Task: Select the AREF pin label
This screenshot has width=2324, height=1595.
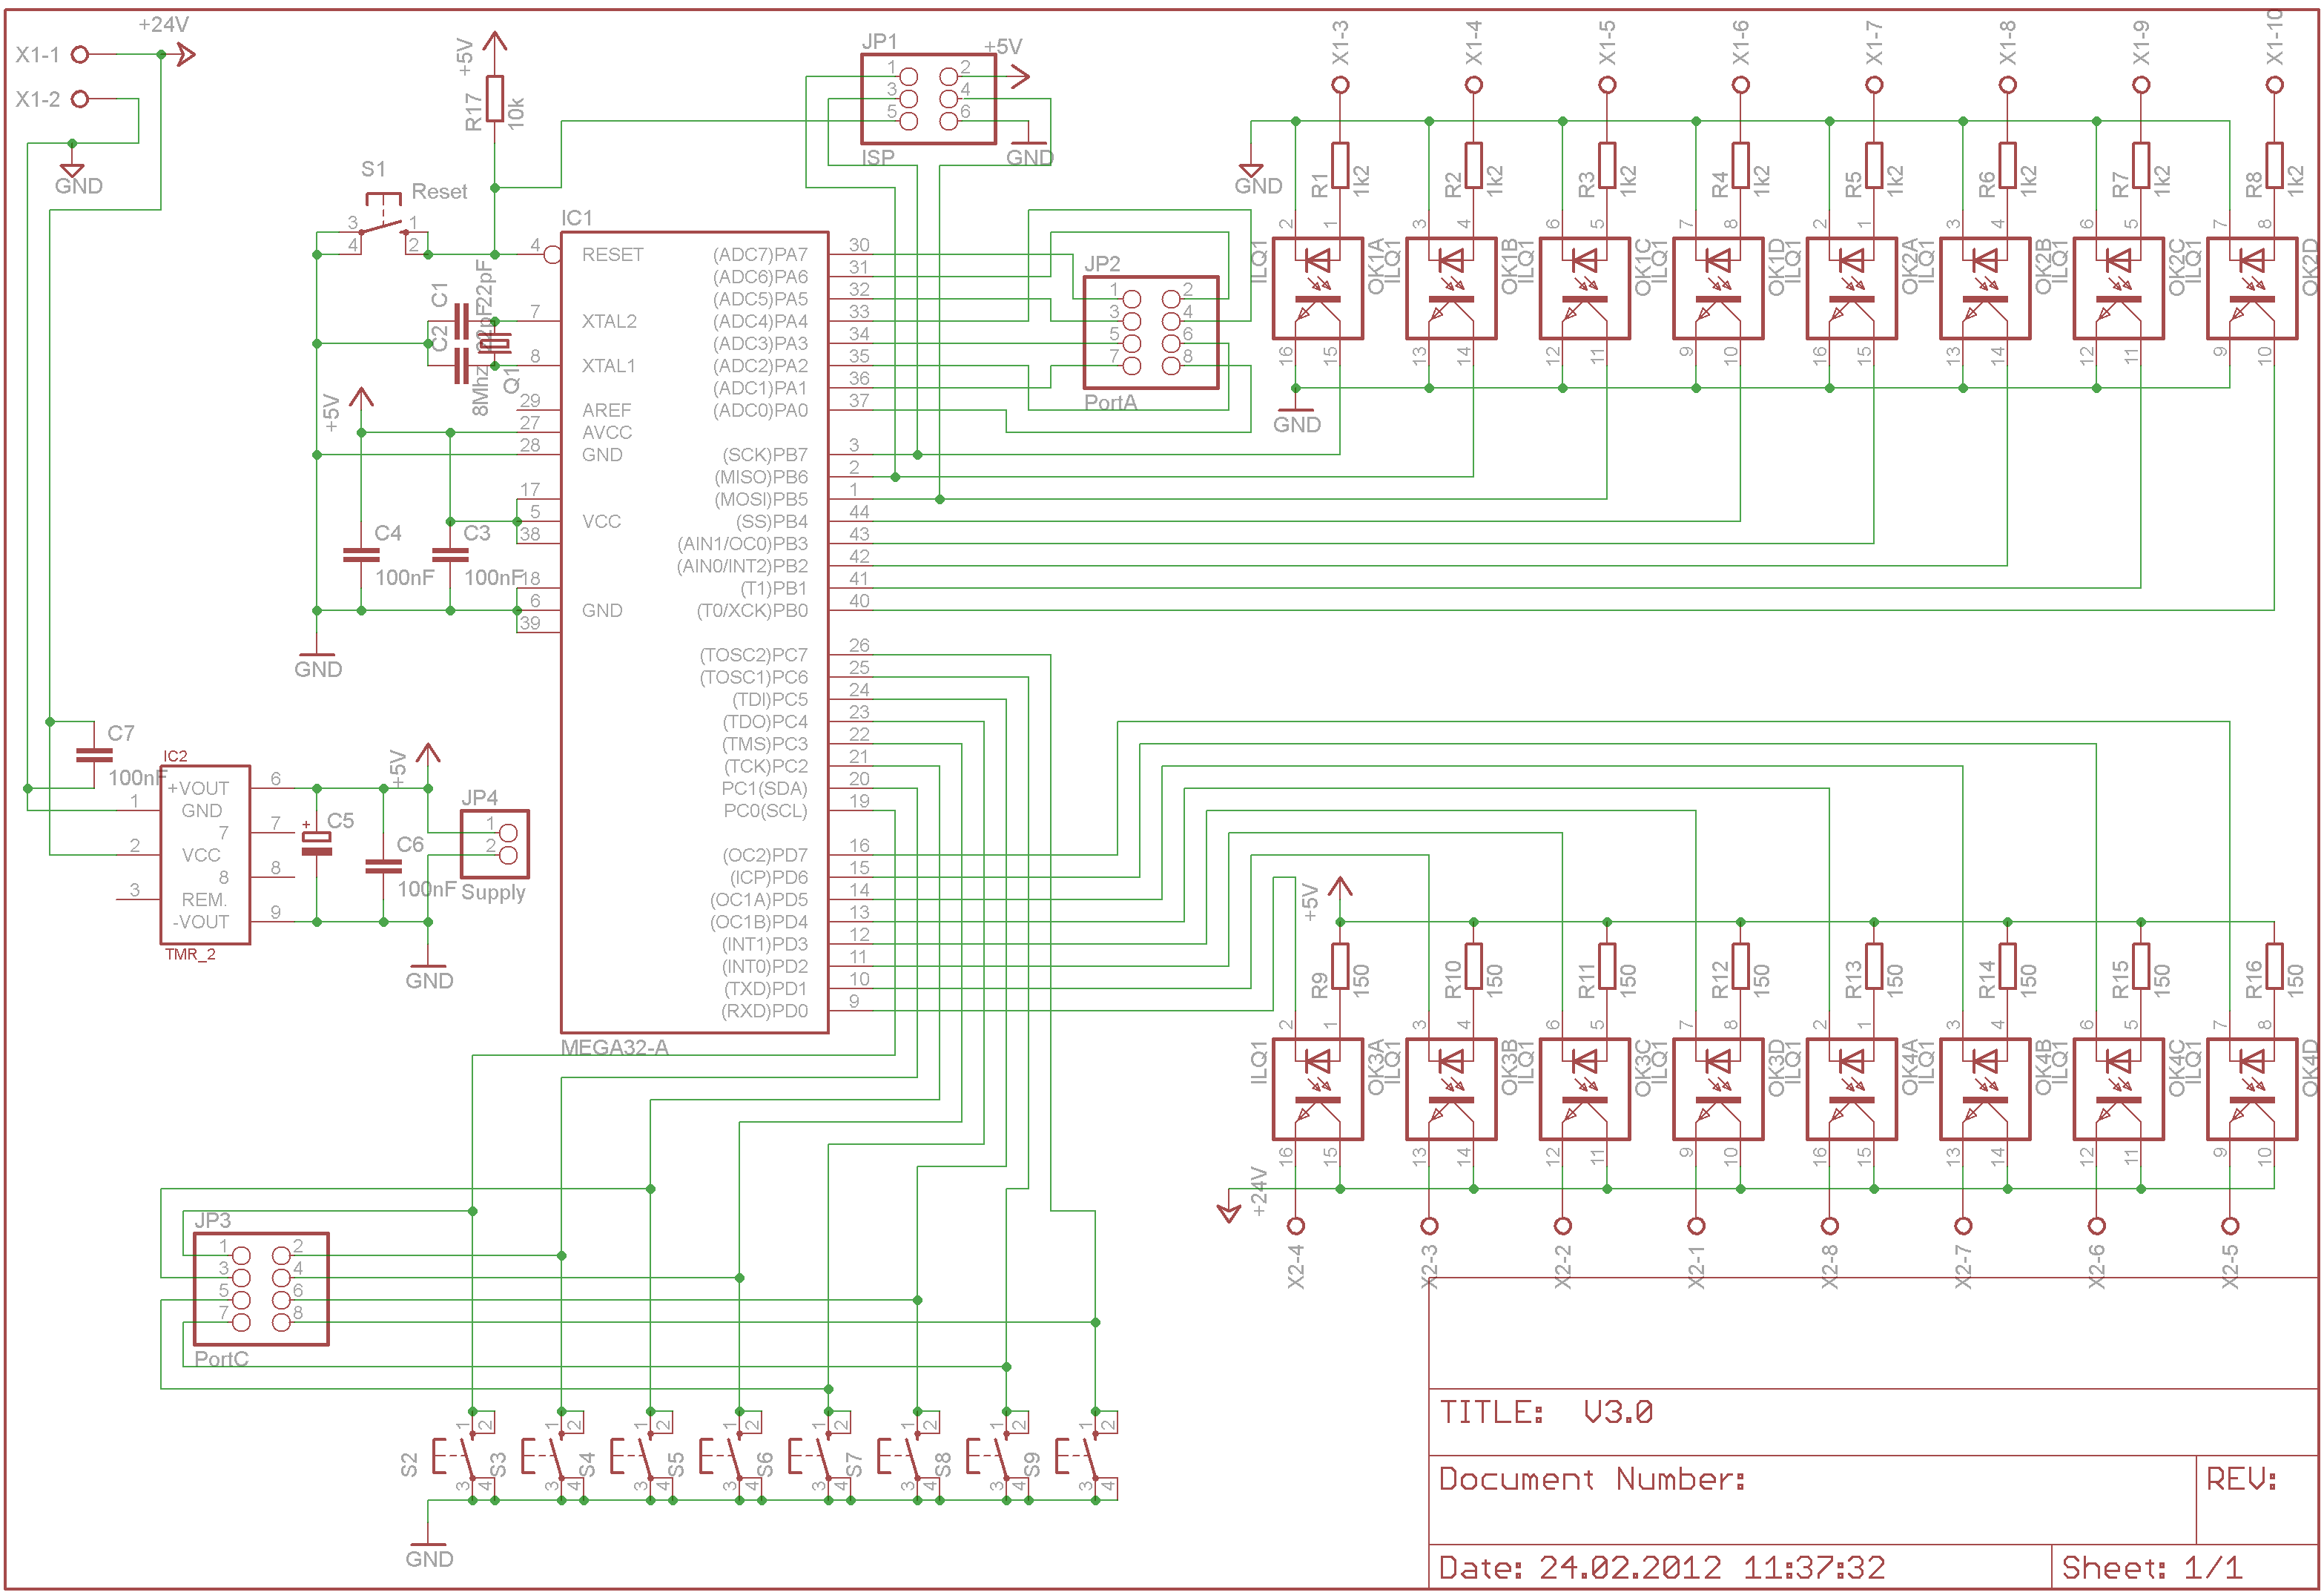Action: 606,410
